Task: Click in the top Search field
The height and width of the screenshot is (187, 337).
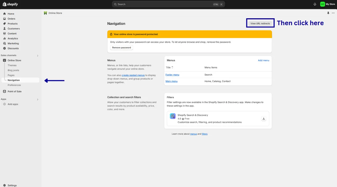Action: click(168, 4)
